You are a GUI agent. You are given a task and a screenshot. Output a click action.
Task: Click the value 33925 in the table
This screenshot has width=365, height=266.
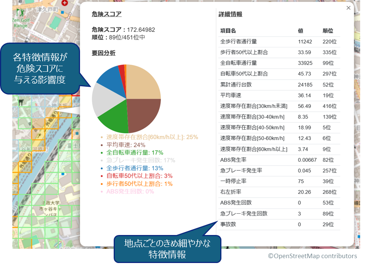[305, 63]
